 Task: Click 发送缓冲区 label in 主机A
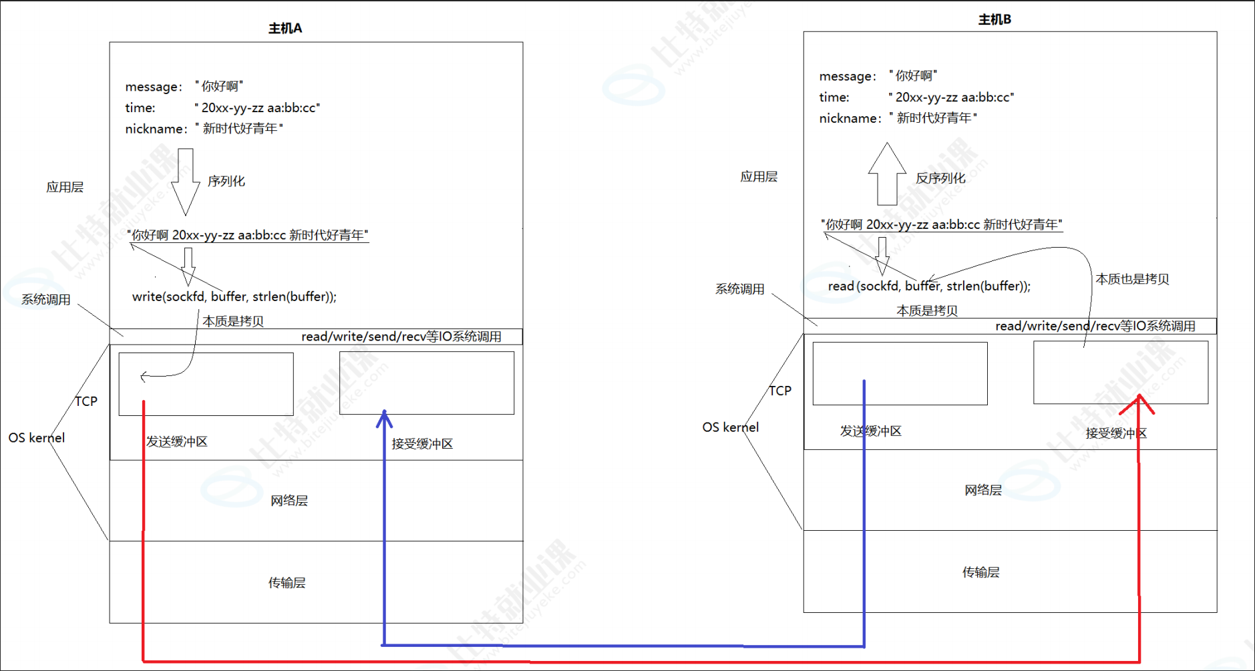[x=177, y=441]
